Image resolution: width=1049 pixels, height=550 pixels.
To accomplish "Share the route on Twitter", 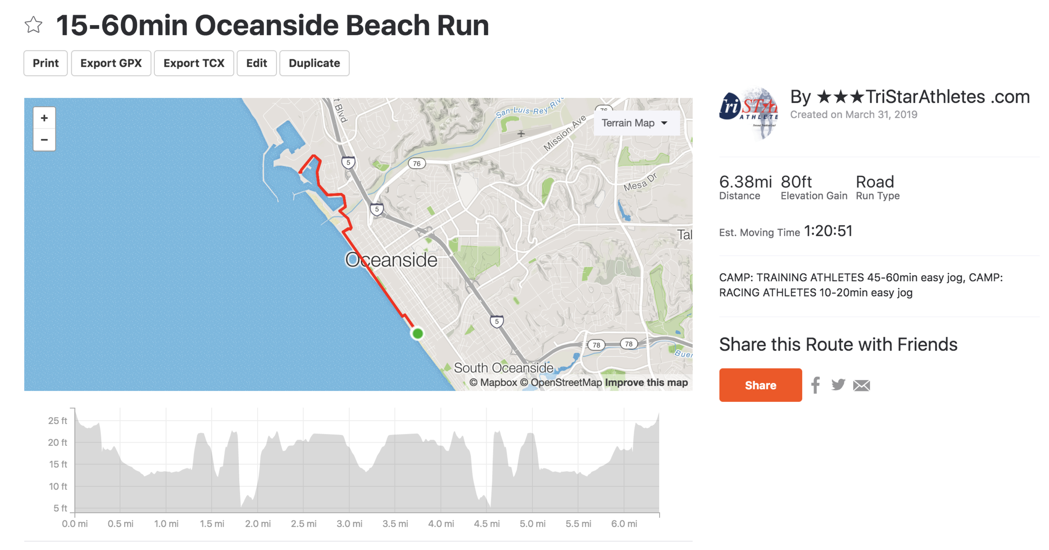I will [x=838, y=385].
